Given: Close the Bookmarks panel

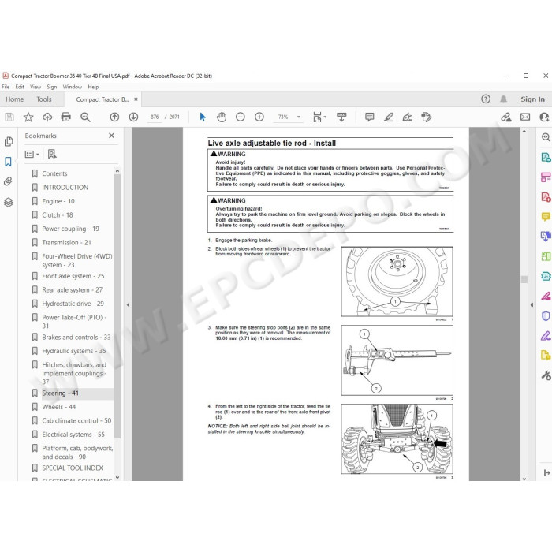Looking at the screenshot, I should click(x=112, y=136).
